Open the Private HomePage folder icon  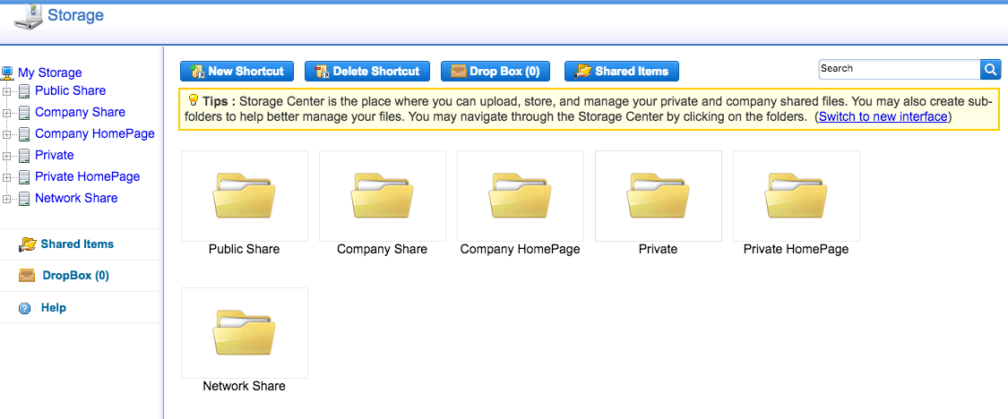click(x=796, y=196)
